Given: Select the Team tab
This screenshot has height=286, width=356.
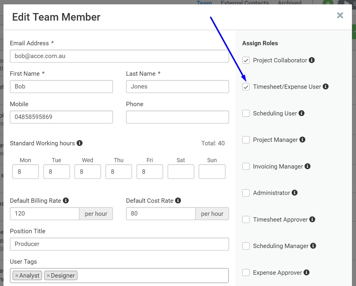Looking at the screenshot, I should tap(204, 3).
